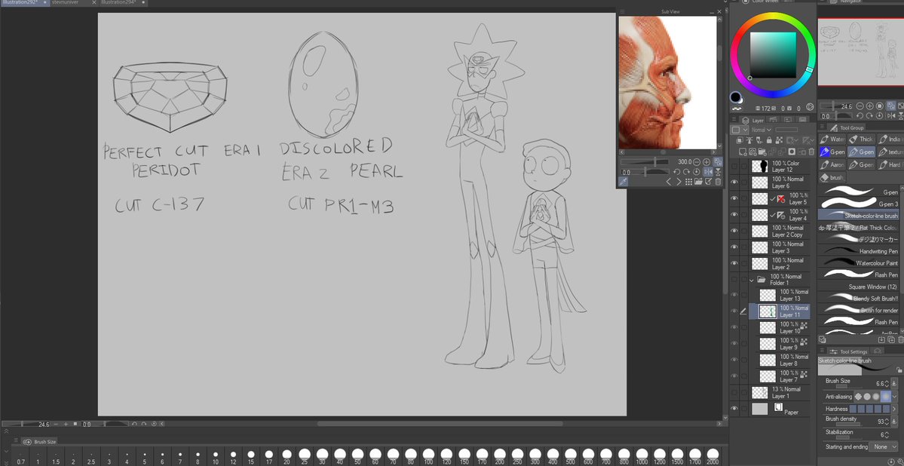Screen dimensions: 904x466
Task: Click the transparent color swatch bar
Action: (736, 108)
